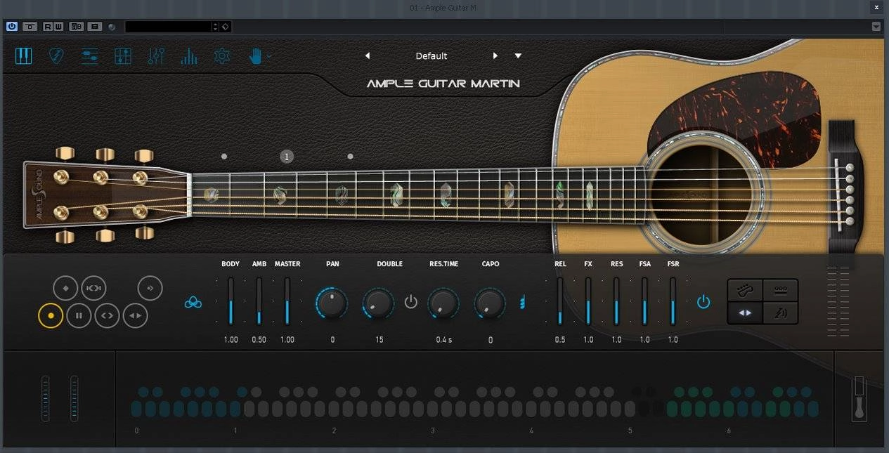The height and width of the screenshot is (453, 889).
Task: Toggle the strum noise mode button
Action: click(x=780, y=313)
